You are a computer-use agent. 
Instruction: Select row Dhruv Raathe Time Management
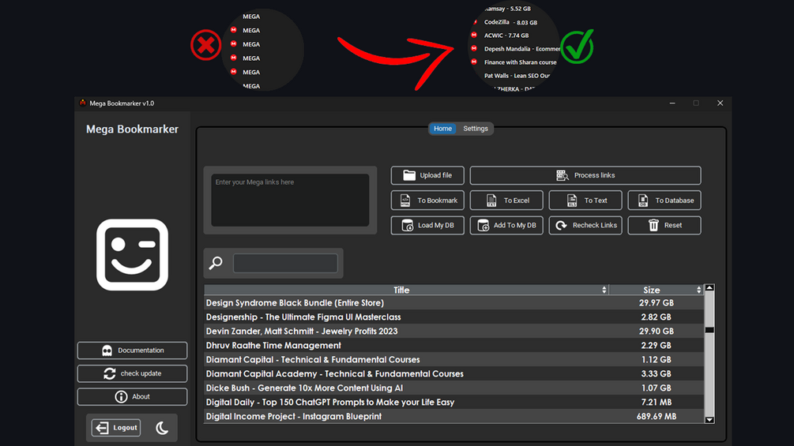click(453, 346)
